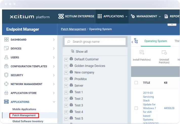Click the ProxMox group icon
180x124 pixels.
71,79
